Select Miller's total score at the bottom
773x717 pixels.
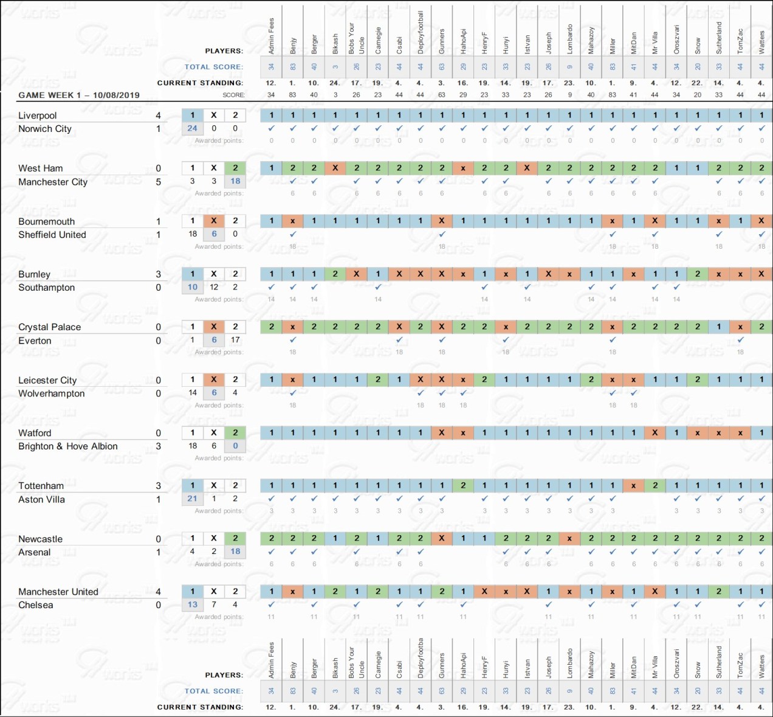(613, 691)
